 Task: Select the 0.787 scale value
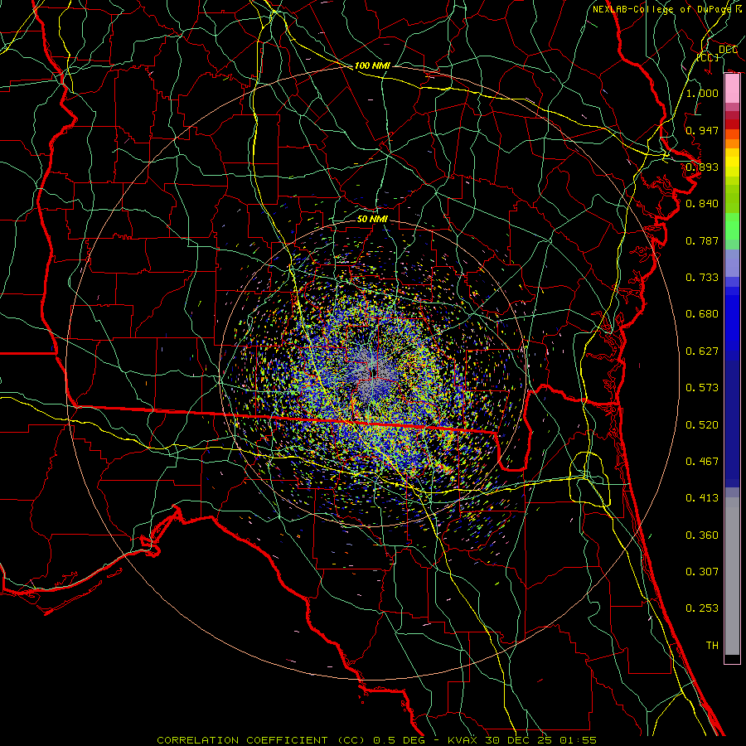click(702, 240)
